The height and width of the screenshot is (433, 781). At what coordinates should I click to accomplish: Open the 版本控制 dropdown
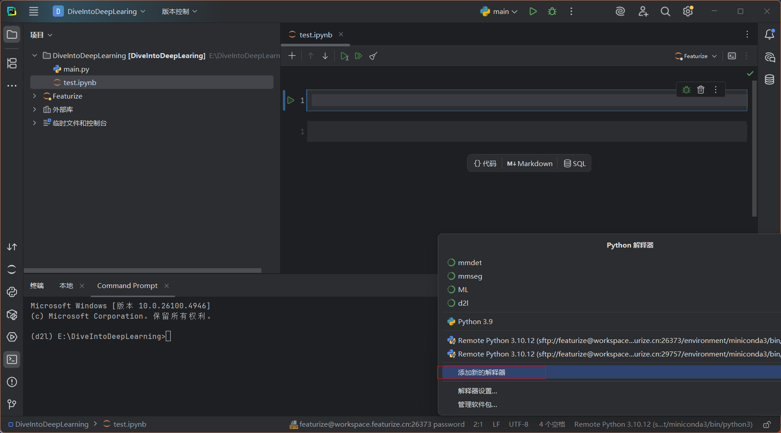point(180,11)
